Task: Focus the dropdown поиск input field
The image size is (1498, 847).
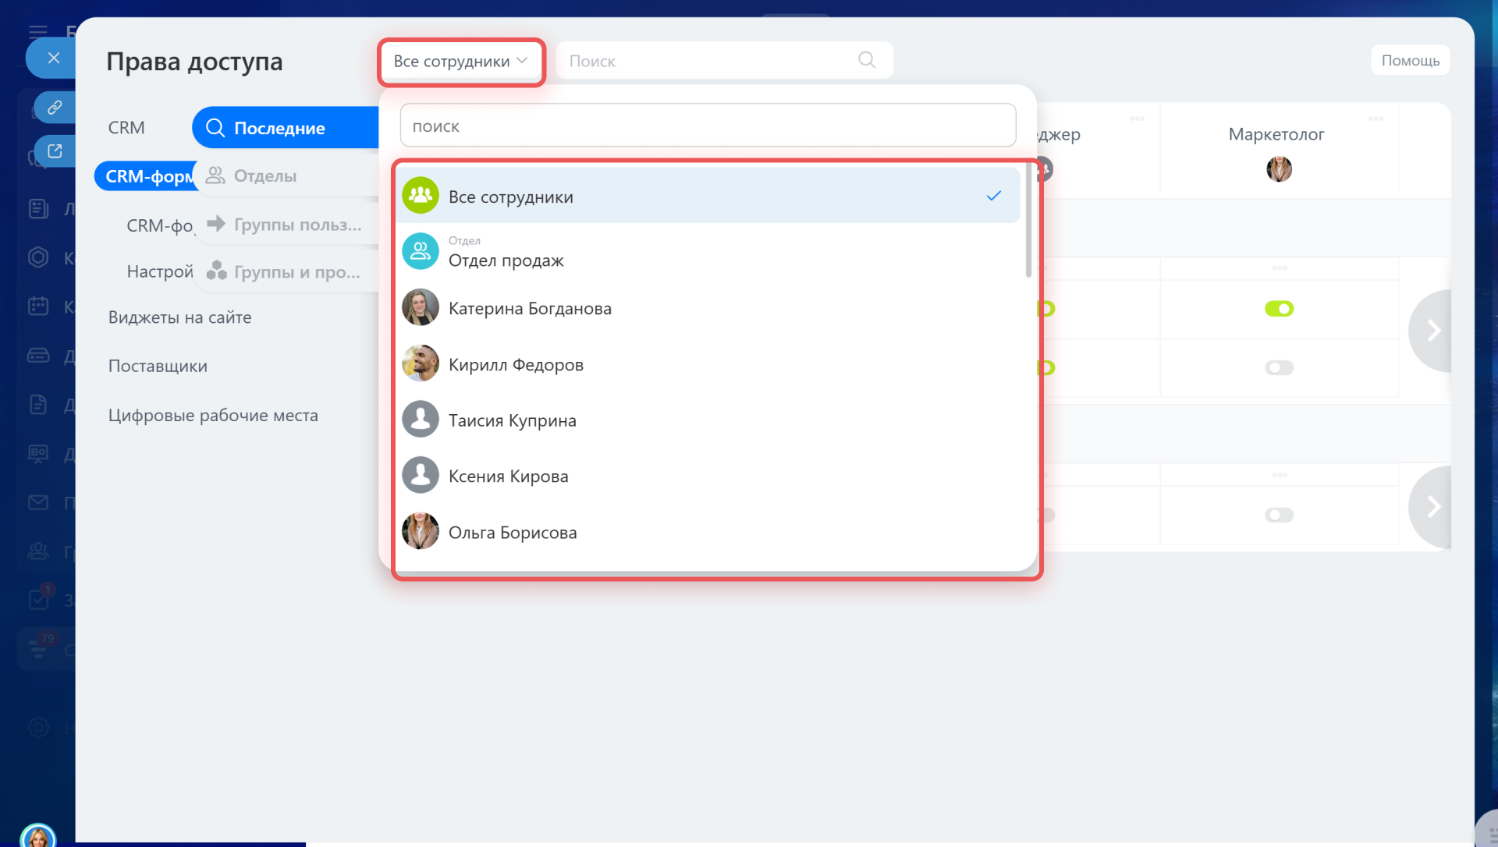Action: [707, 126]
